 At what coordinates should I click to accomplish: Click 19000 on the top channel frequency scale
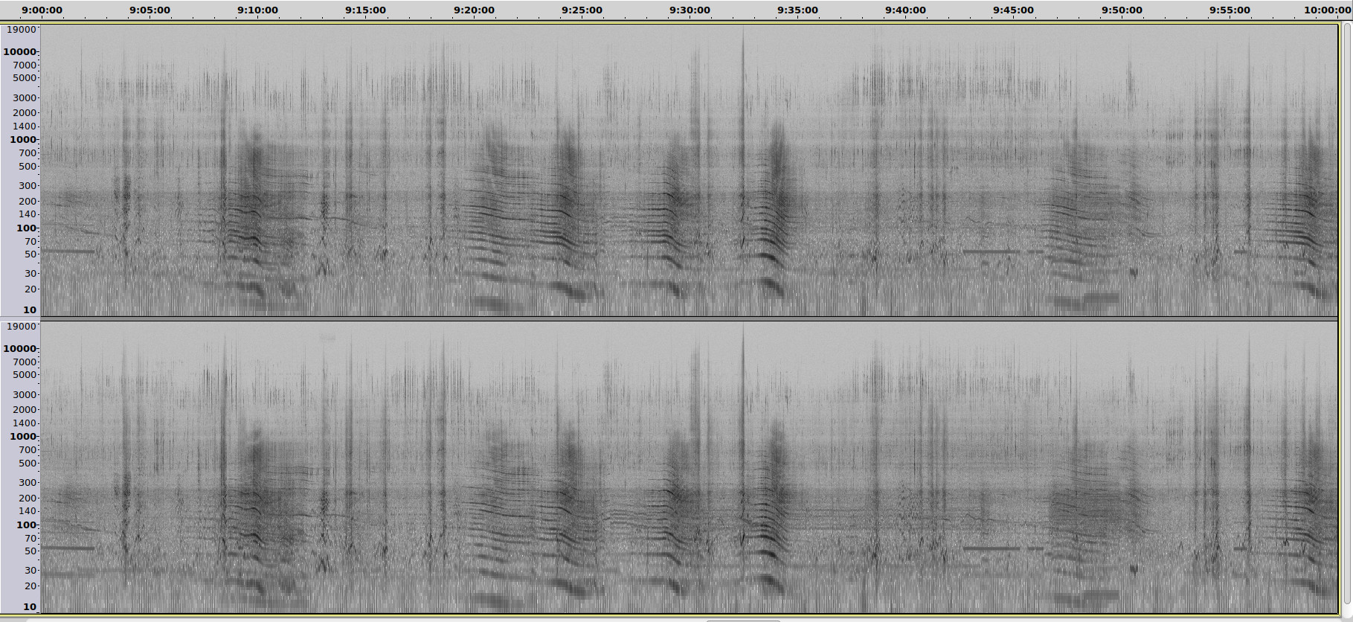(21, 30)
